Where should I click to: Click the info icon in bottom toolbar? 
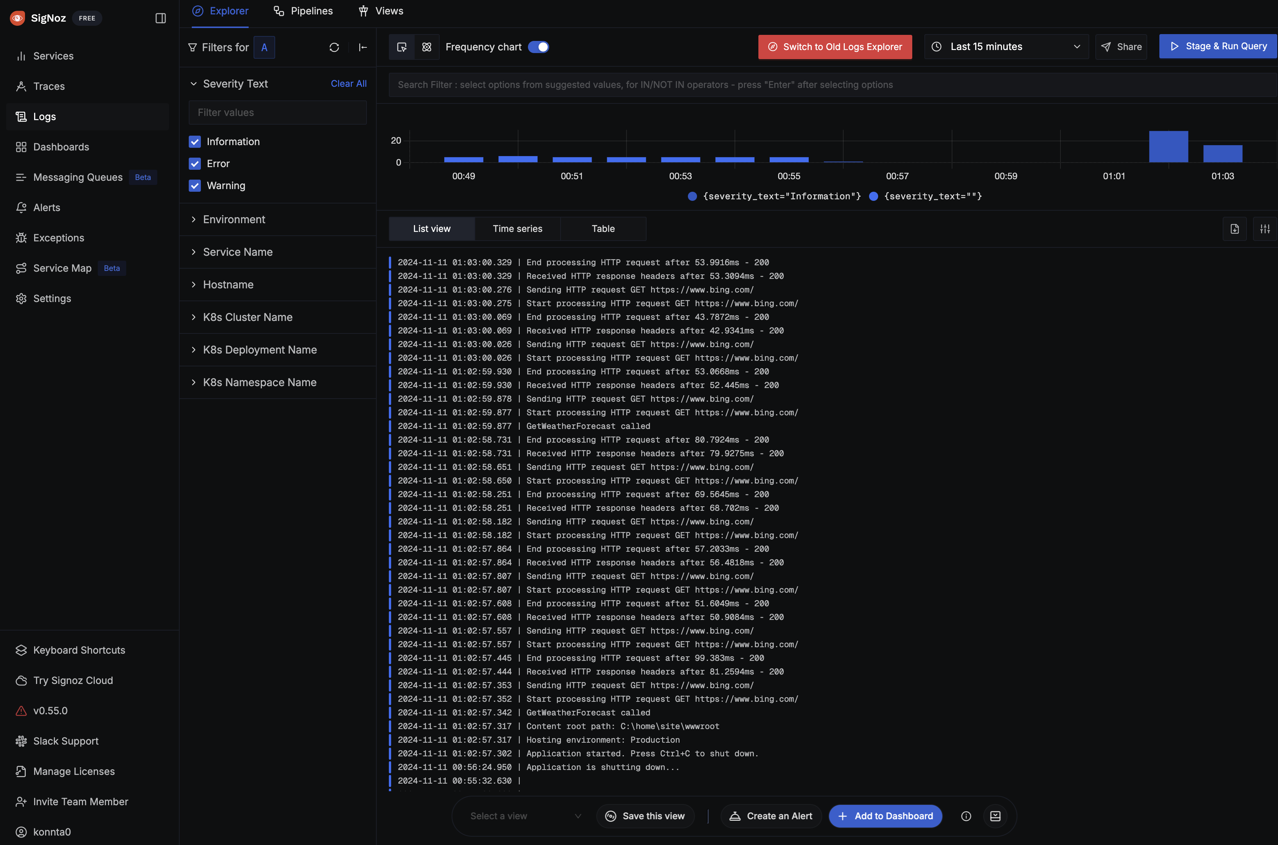tap(966, 816)
